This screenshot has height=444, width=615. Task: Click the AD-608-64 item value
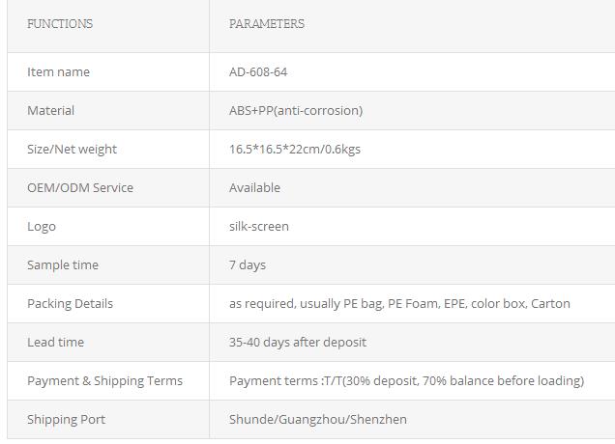pos(258,72)
